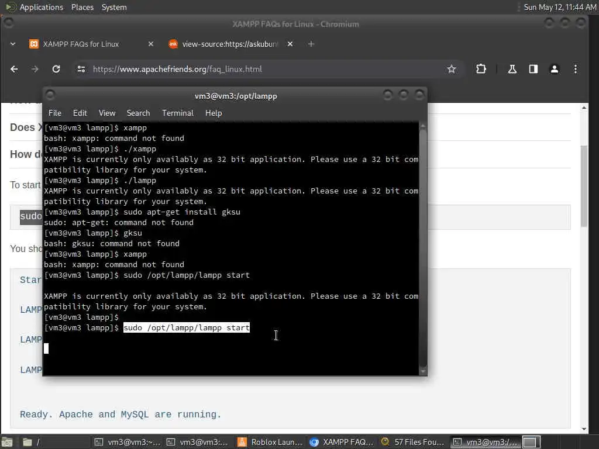This screenshot has width=599, height=449.
Task: Go back in Chromium
Action: click(x=14, y=69)
